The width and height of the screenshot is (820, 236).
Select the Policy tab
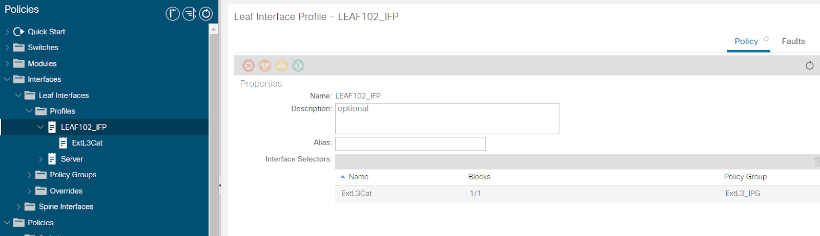[746, 41]
